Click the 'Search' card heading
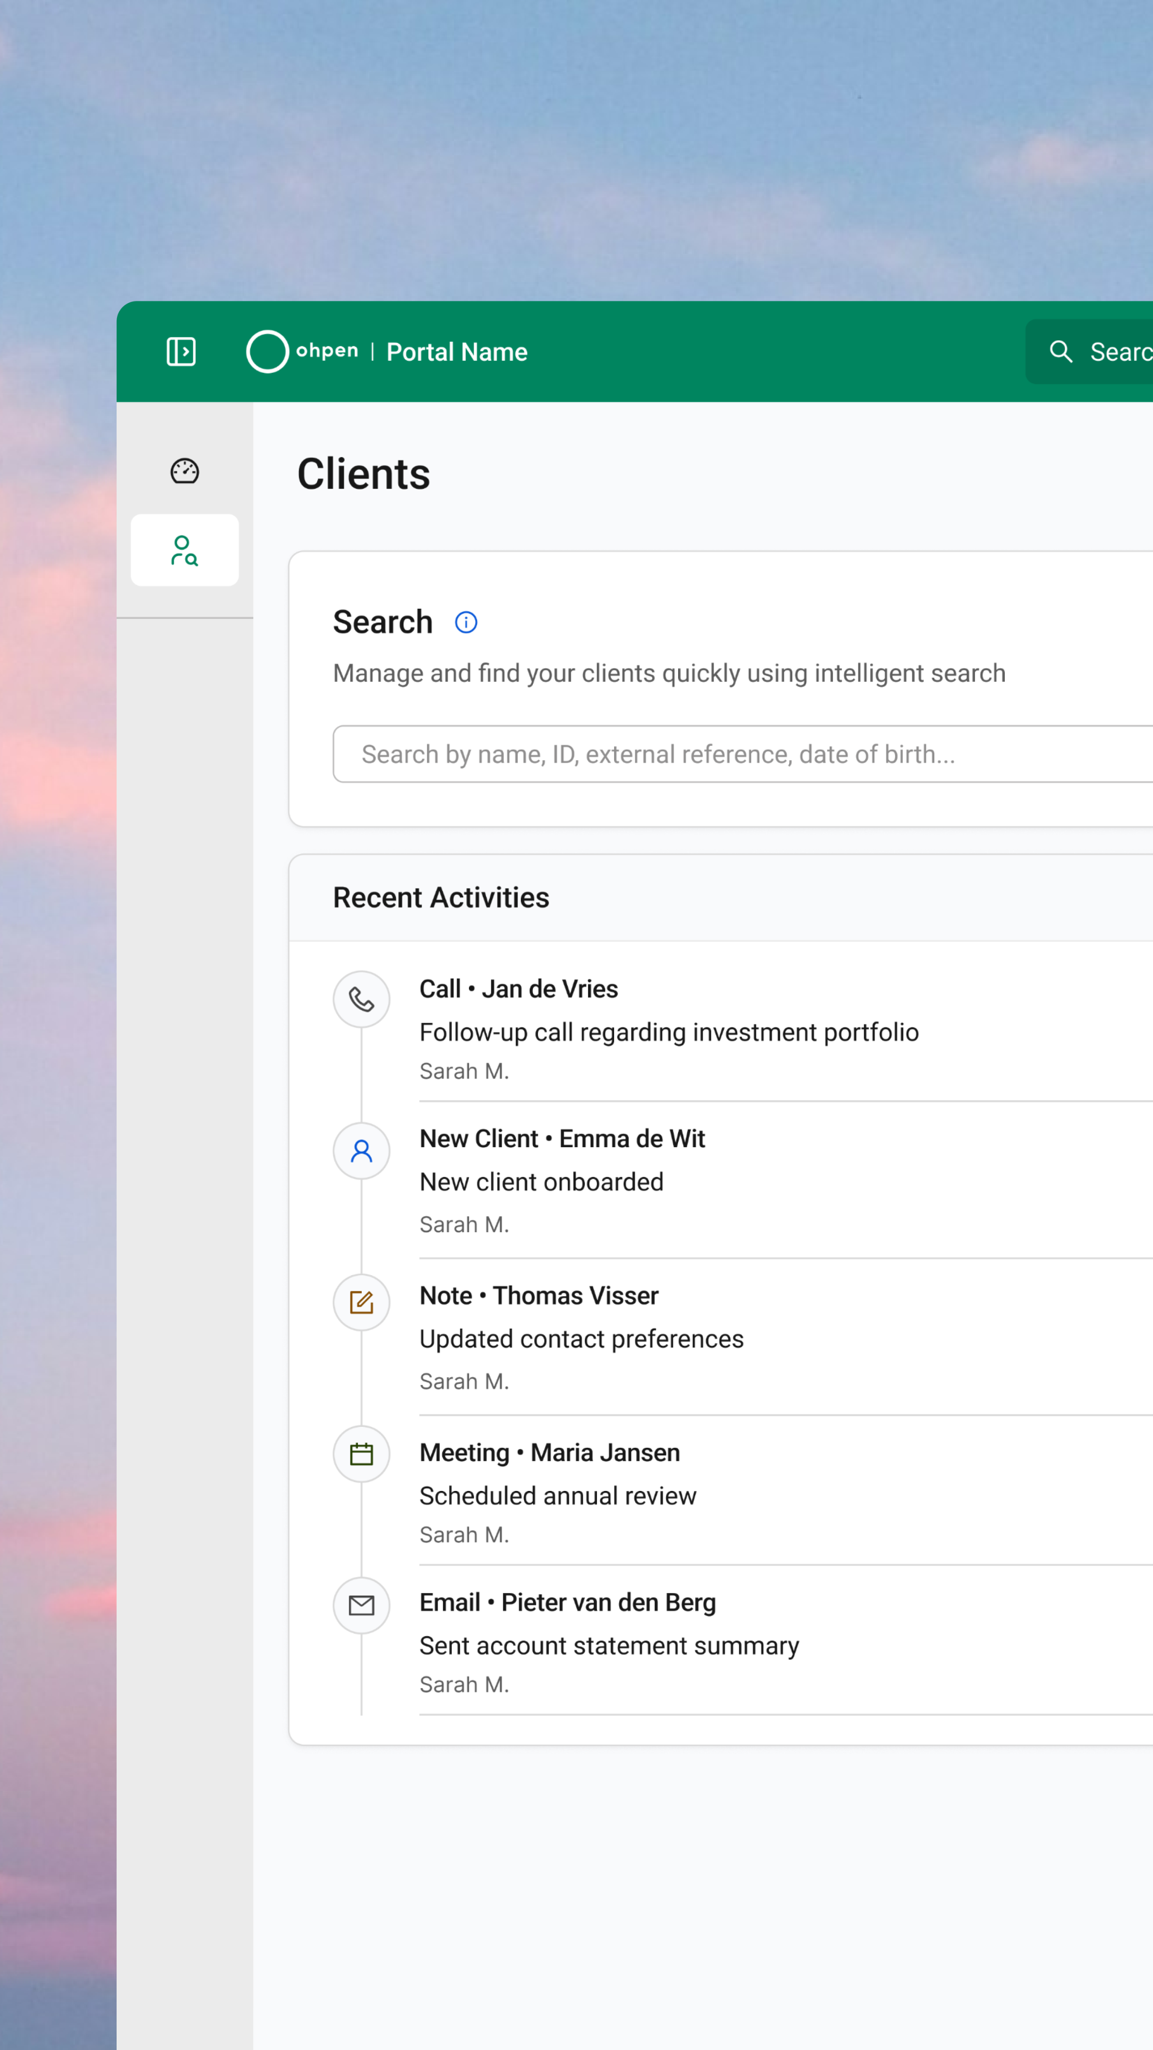The image size is (1153, 2050). pos(383,622)
